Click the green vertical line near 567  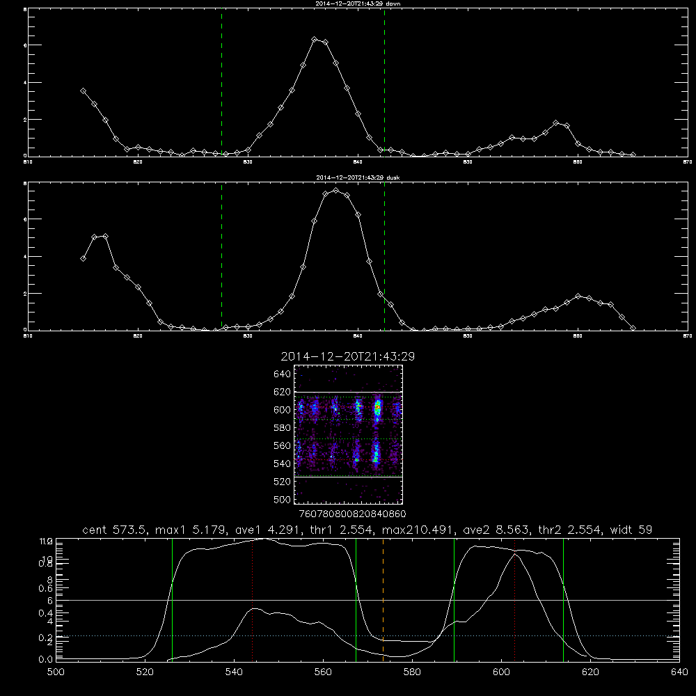point(356,599)
